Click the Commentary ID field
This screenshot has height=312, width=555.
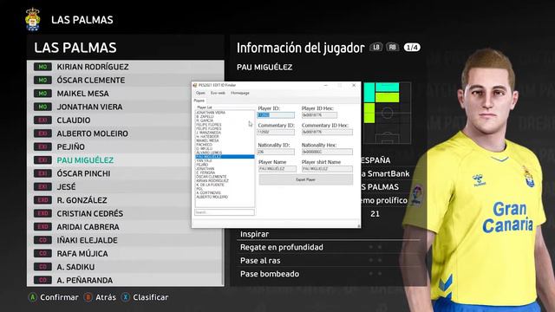[276, 132]
